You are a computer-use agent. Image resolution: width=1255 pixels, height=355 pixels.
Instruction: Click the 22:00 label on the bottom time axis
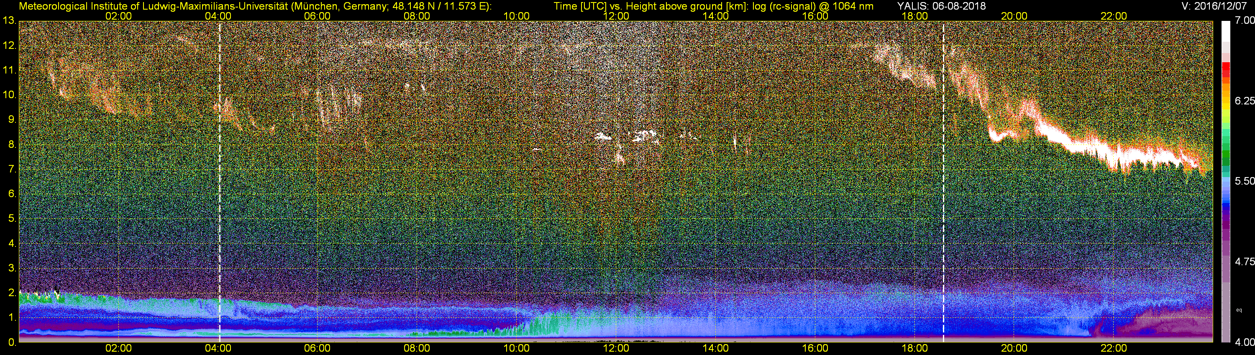point(1114,349)
